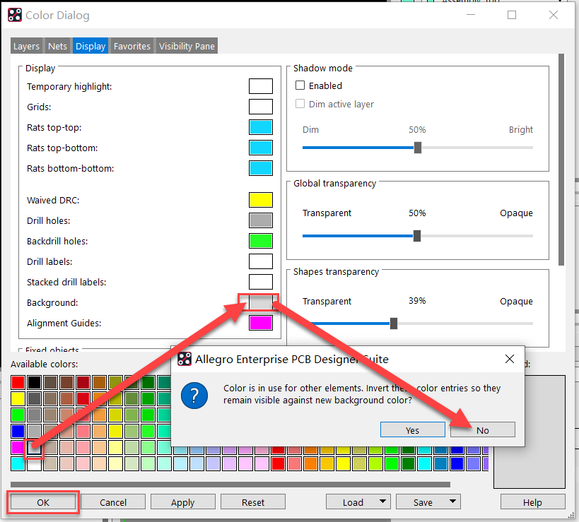Select the Alignment Guides magenta swatch

tap(261, 323)
